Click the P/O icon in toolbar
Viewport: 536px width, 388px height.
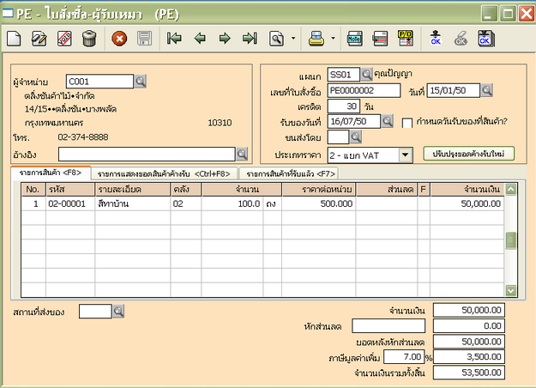pyautogui.click(x=406, y=39)
